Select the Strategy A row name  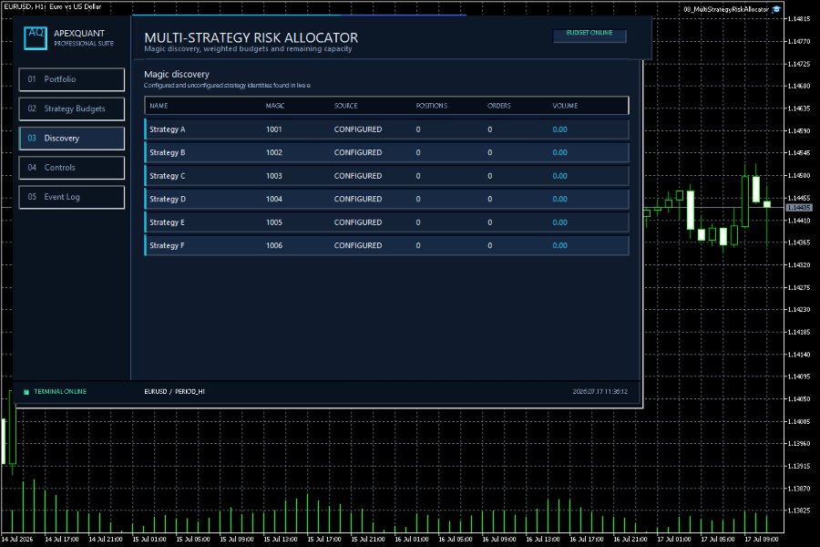(168, 129)
